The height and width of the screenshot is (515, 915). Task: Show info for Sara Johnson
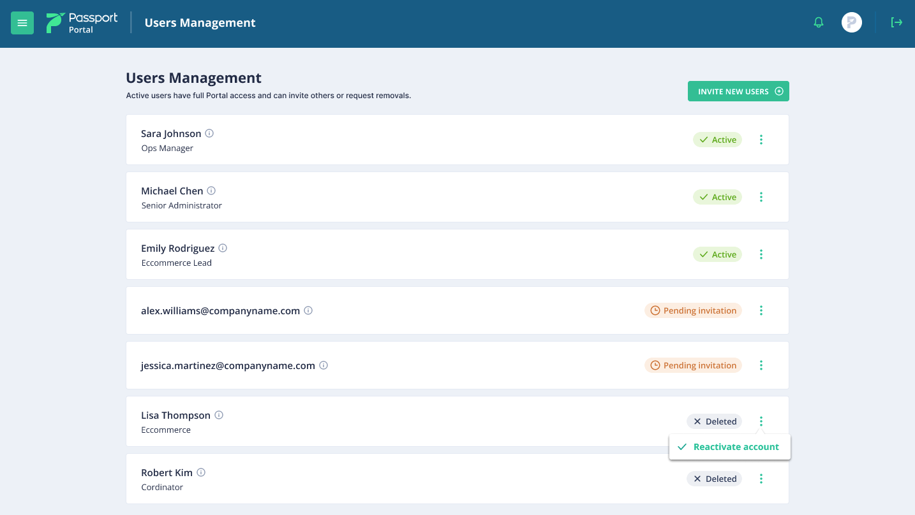209,134
